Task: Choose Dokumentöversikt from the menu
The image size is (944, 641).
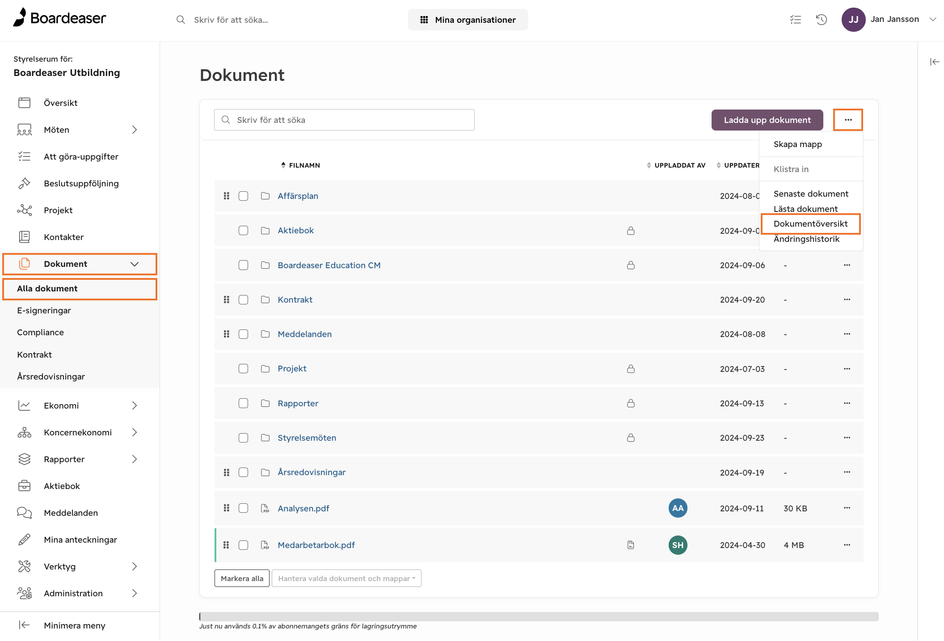Action: coord(810,224)
